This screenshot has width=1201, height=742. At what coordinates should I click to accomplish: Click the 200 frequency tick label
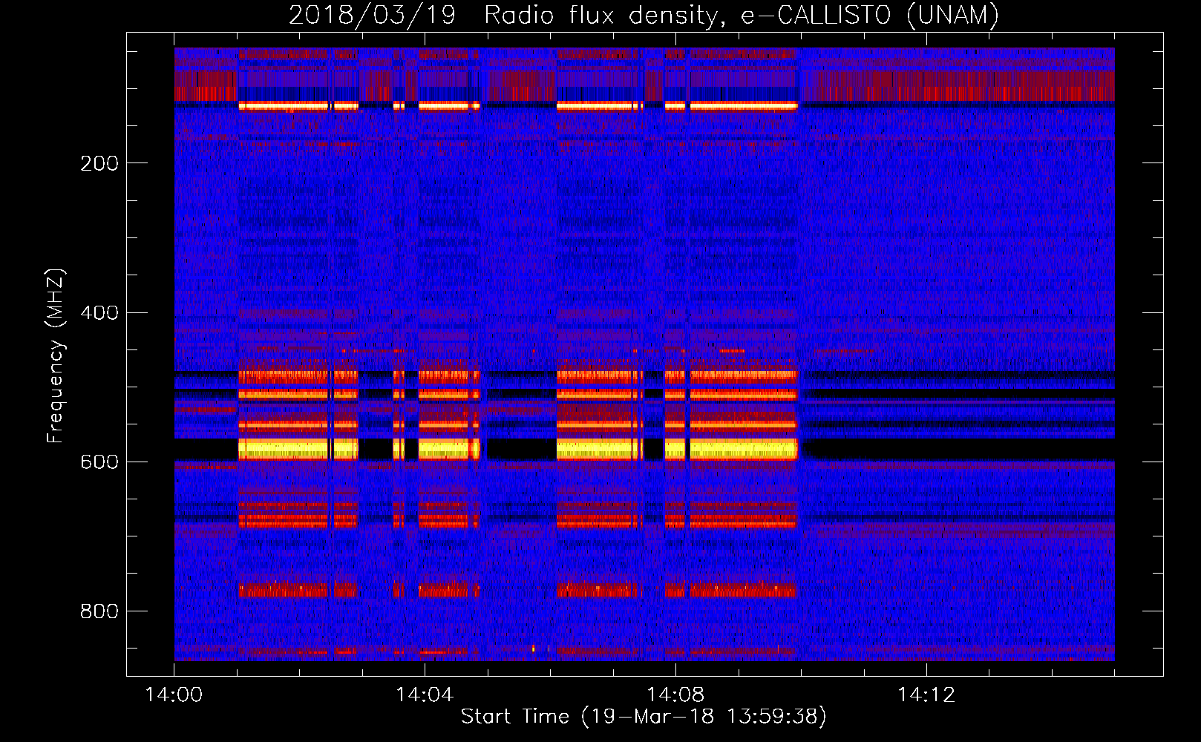(x=99, y=163)
